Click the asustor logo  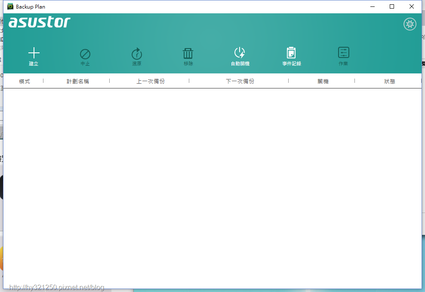[39, 22]
